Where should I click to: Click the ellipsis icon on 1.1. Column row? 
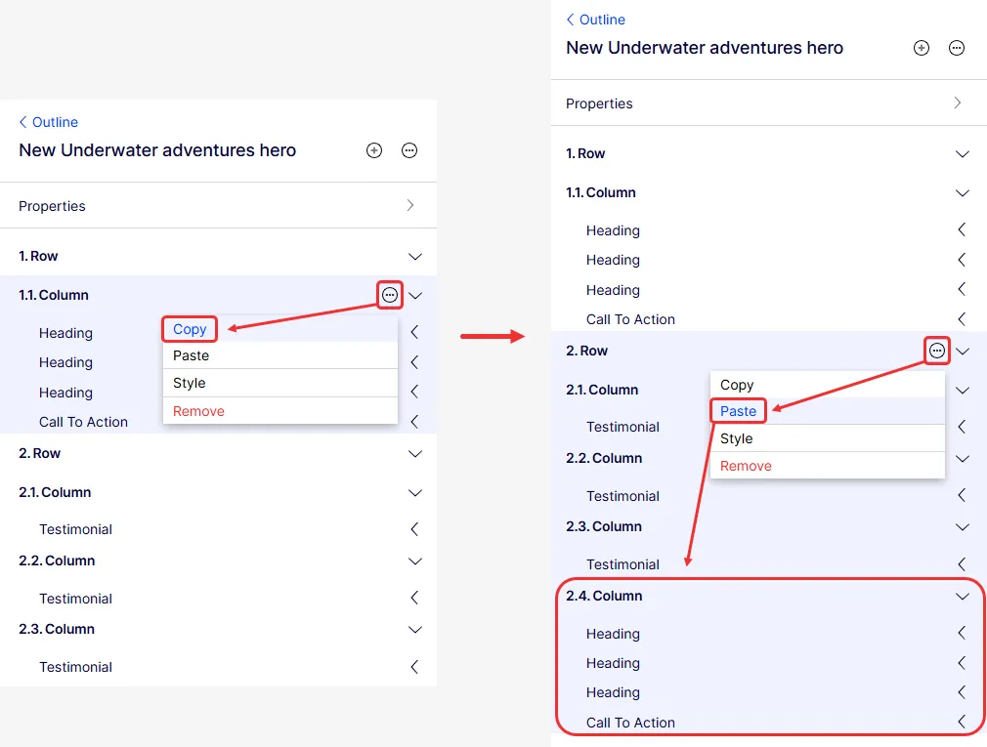[390, 295]
